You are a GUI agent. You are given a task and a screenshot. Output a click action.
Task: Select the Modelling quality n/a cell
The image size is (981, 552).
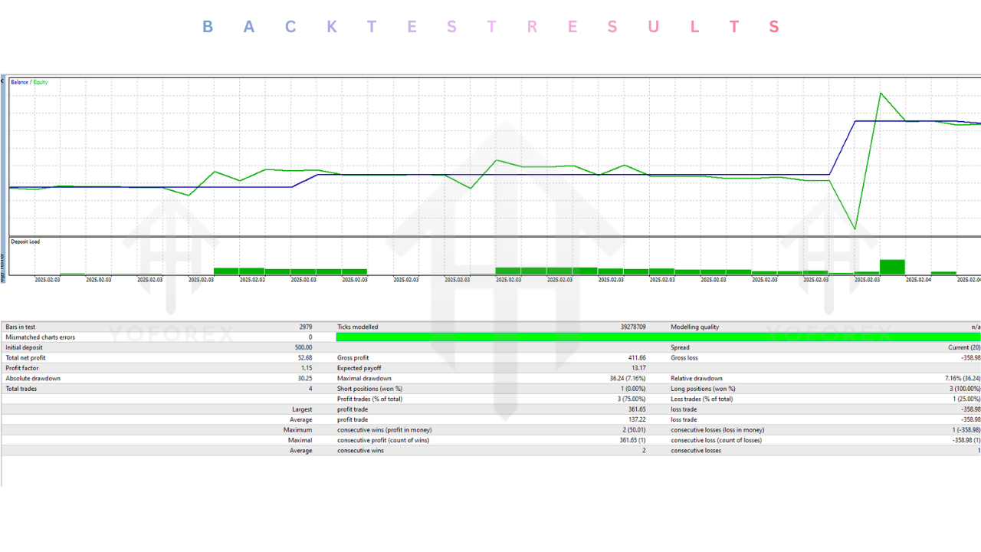976,327
